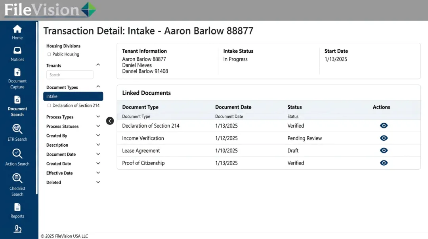The height and width of the screenshot is (239, 428).
Task: Click the Income Verification row name
Action: [x=143, y=138]
